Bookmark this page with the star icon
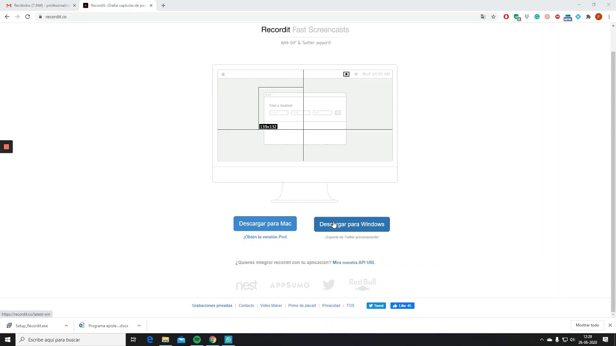The width and height of the screenshot is (616, 346). point(493,17)
